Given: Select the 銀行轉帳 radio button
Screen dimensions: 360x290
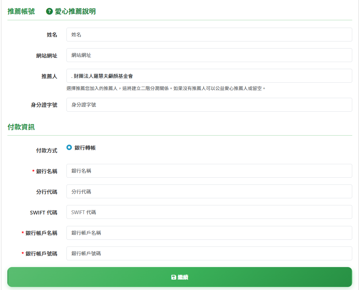Looking at the screenshot, I should tap(69, 147).
